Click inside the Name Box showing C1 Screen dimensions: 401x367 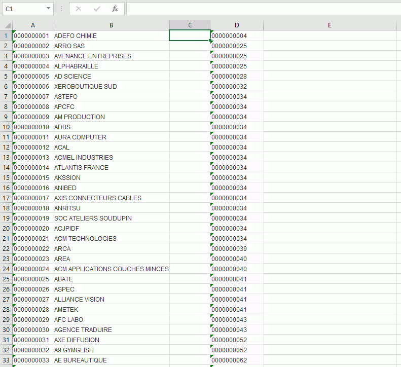[23, 9]
